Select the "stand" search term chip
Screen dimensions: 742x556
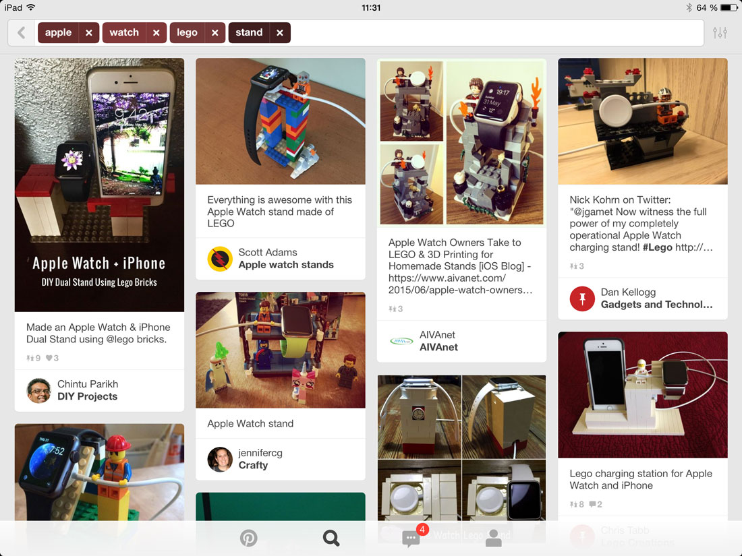pyautogui.click(x=249, y=32)
